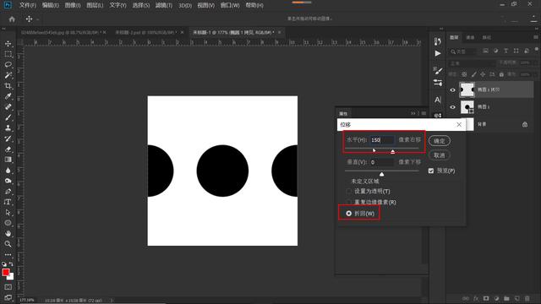Open the File menu
The image size is (541, 304).
click(x=28, y=5)
